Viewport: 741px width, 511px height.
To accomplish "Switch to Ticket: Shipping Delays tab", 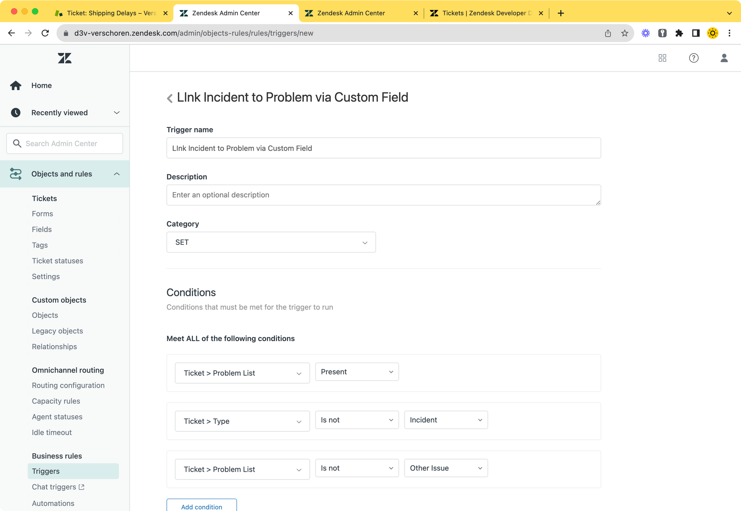I will click(x=110, y=13).
